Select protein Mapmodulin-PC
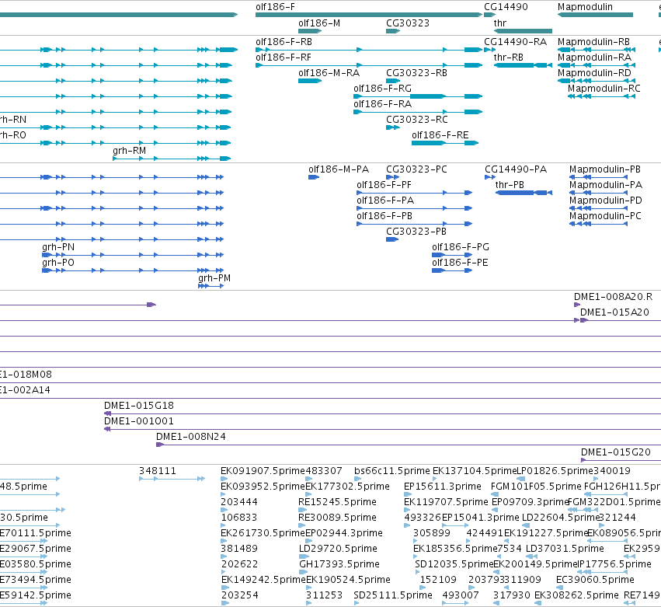 (605, 216)
